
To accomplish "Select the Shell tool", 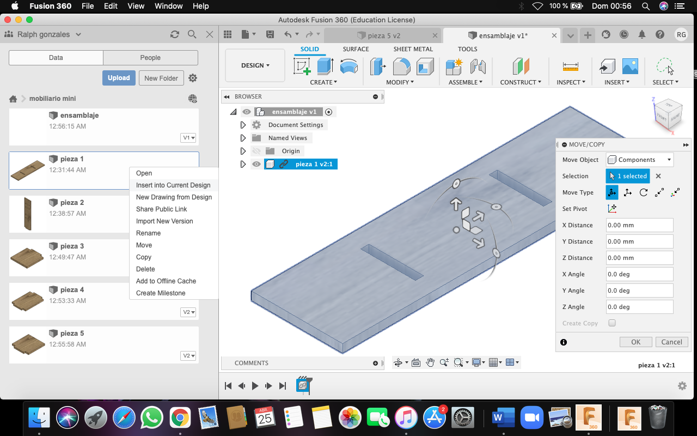I will click(425, 66).
